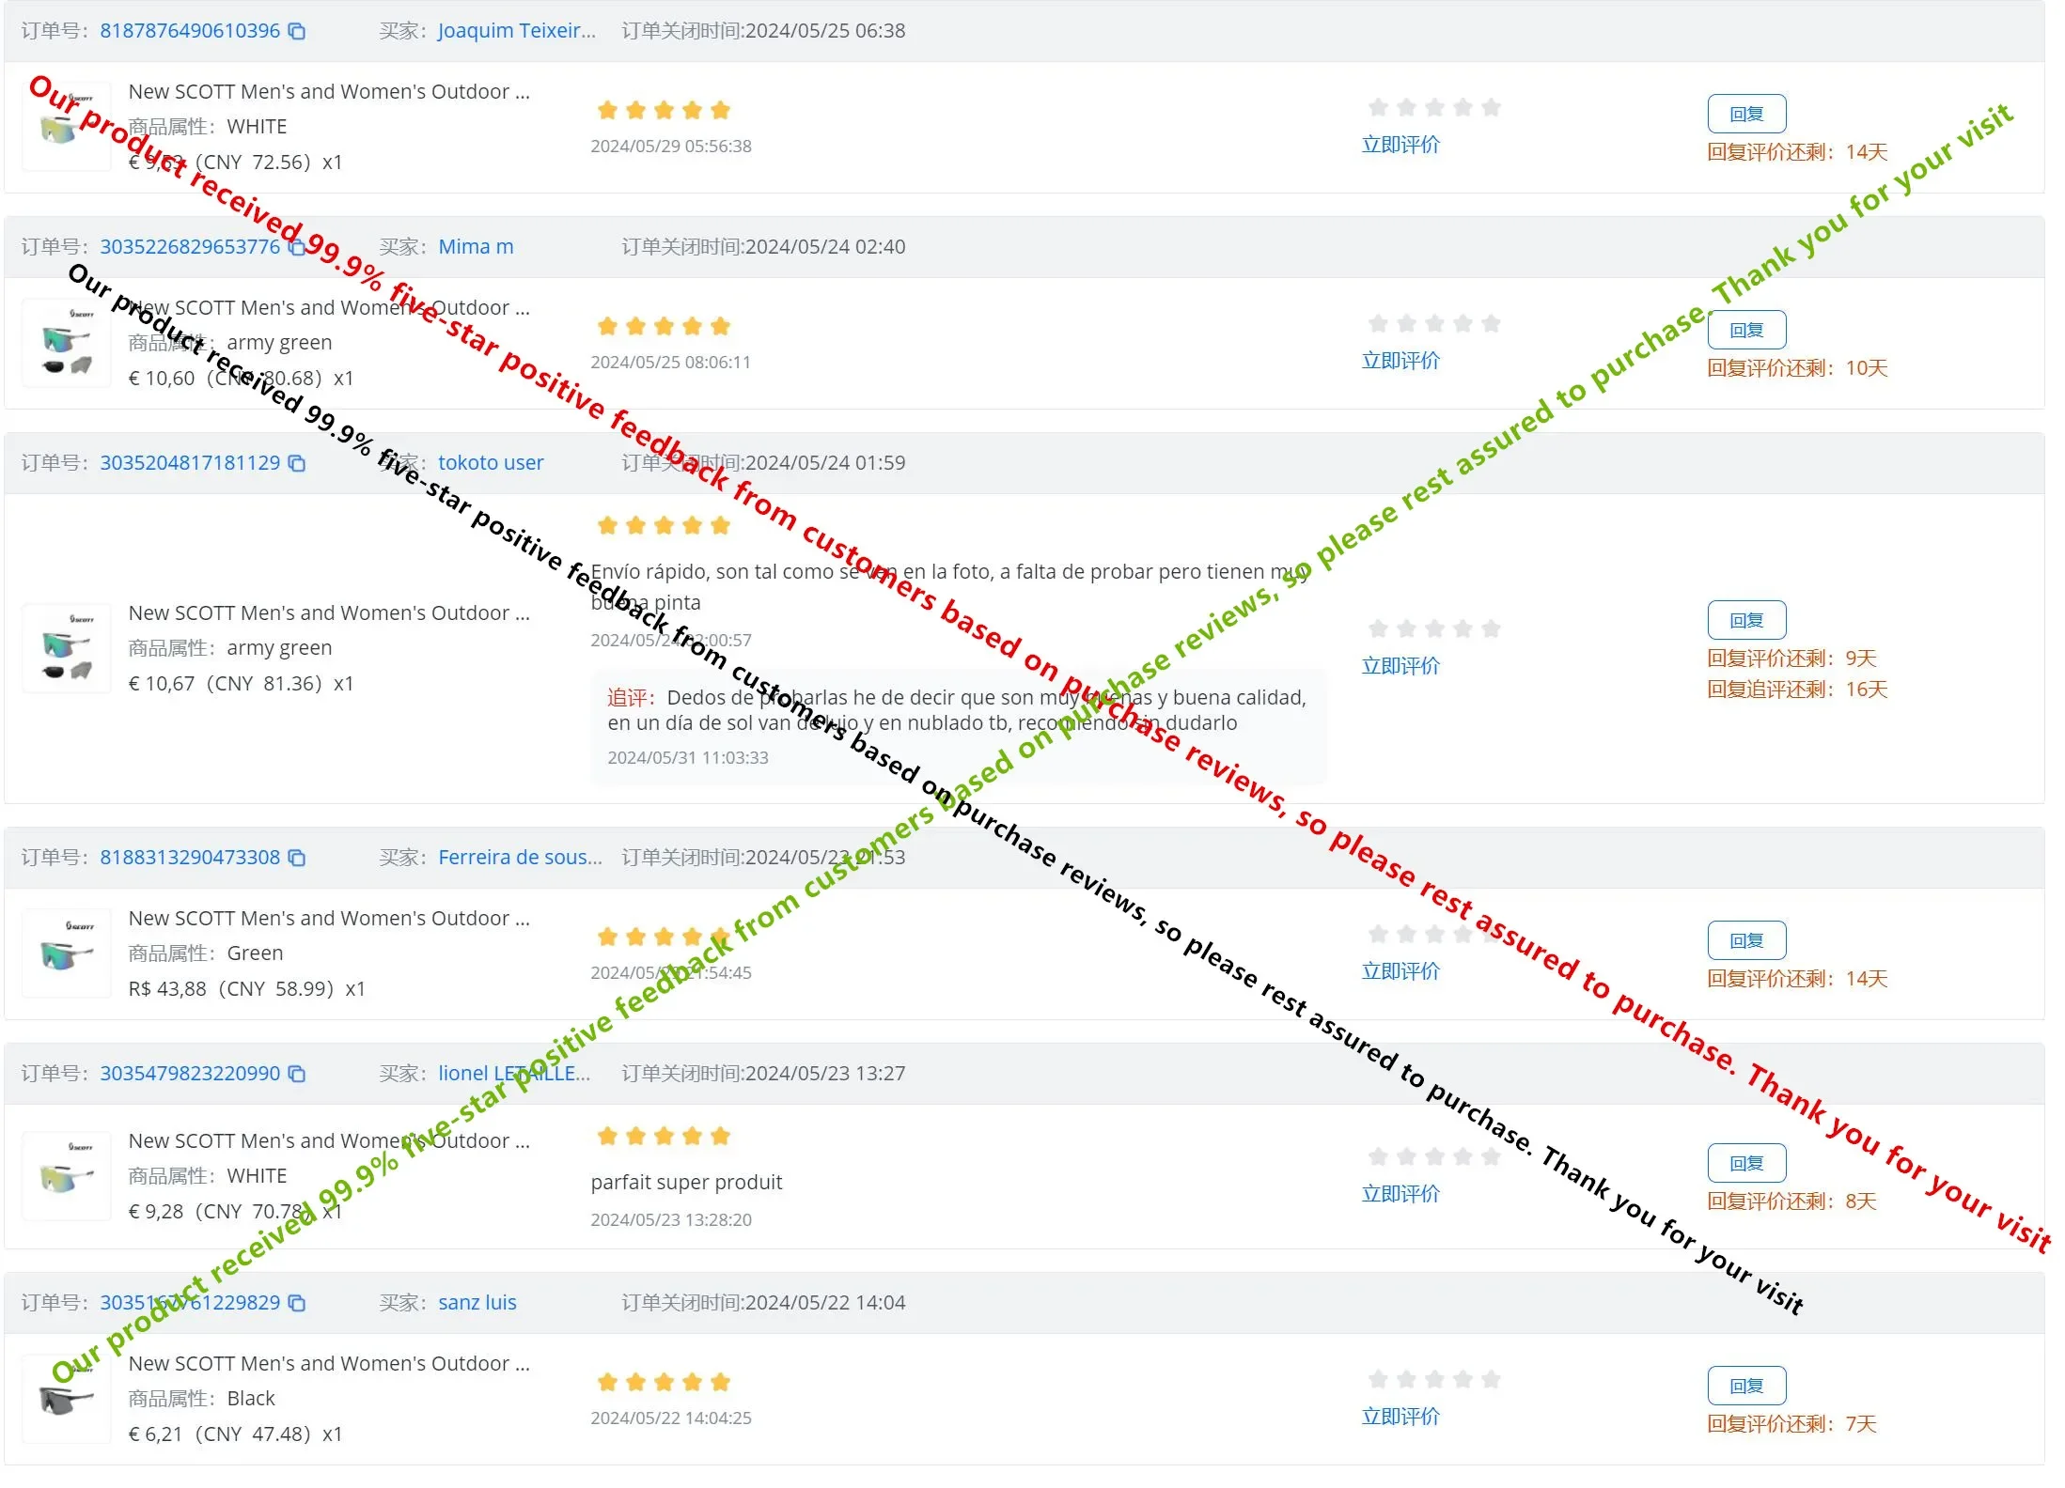Open order link 3035204817181129
This screenshot has height=1488, width=2065.
pyautogui.click(x=190, y=463)
